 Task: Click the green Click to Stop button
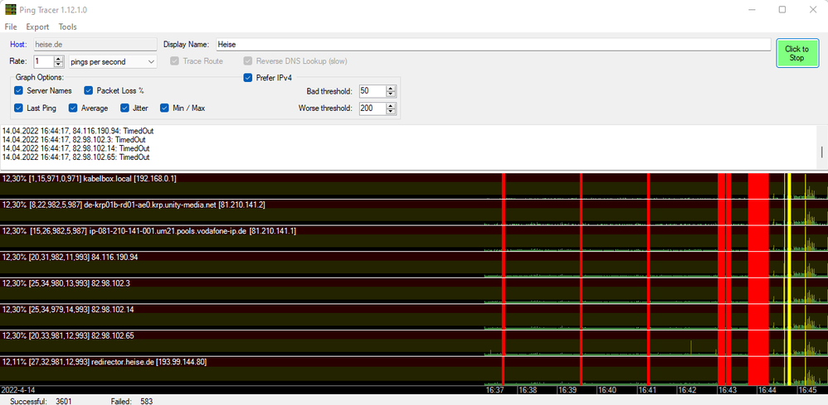pos(796,53)
